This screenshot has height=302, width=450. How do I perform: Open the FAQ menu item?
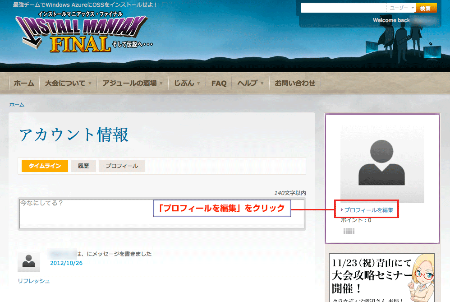(219, 84)
